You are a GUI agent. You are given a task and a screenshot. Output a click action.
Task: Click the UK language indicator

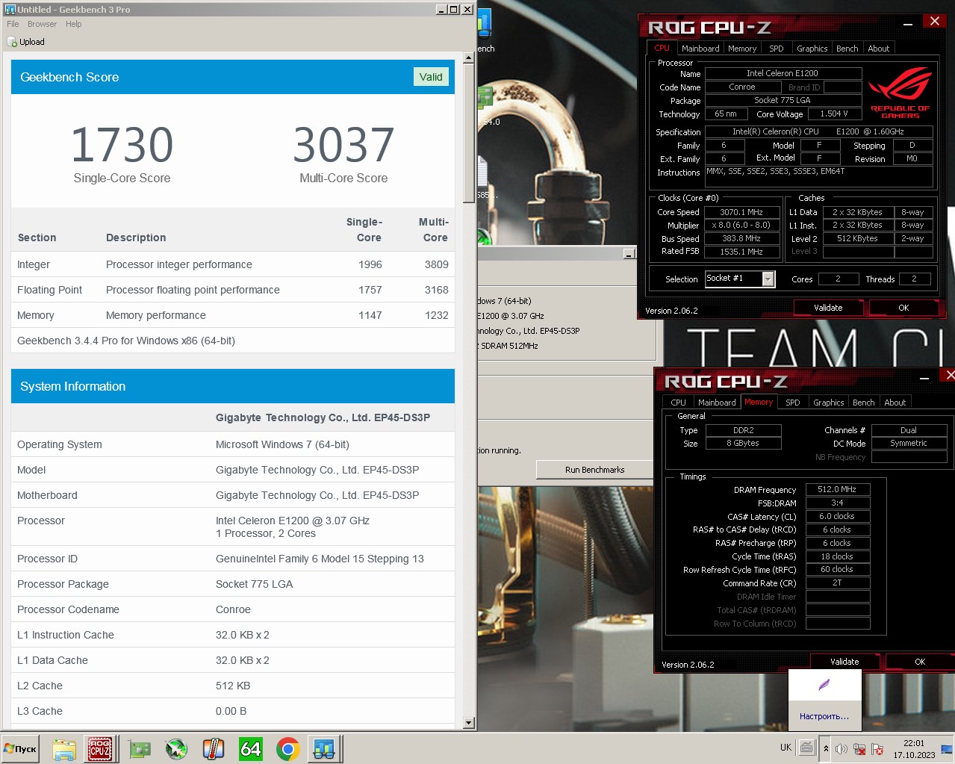click(786, 747)
